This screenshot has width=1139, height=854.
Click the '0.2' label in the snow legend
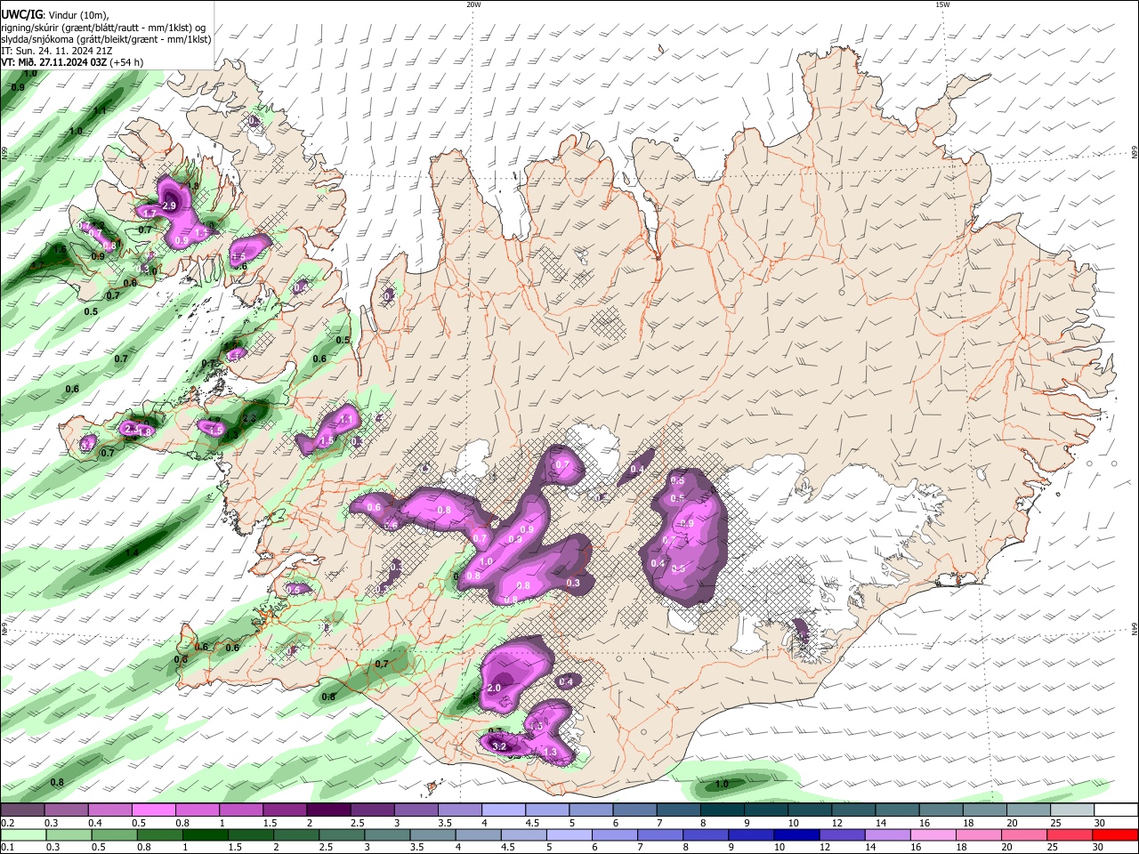(6, 822)
